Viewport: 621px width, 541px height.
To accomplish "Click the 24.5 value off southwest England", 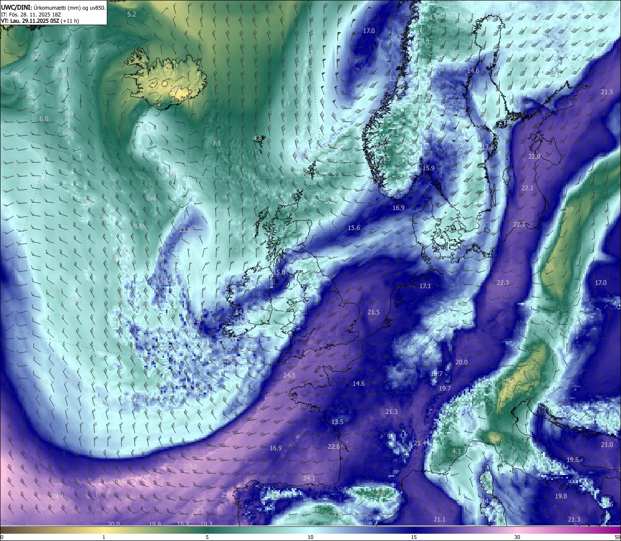I will [x=289, y=375].
